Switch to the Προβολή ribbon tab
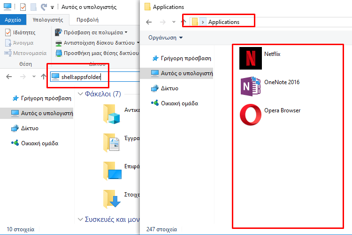The image size is (352, 235). click(88, 20)
